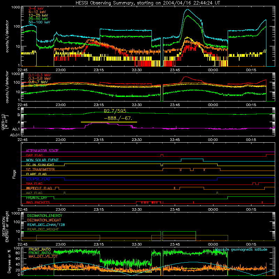Click the yellow 12-25 keV legend entry
The height and width of the screenshot is (279, 279).
38,15
